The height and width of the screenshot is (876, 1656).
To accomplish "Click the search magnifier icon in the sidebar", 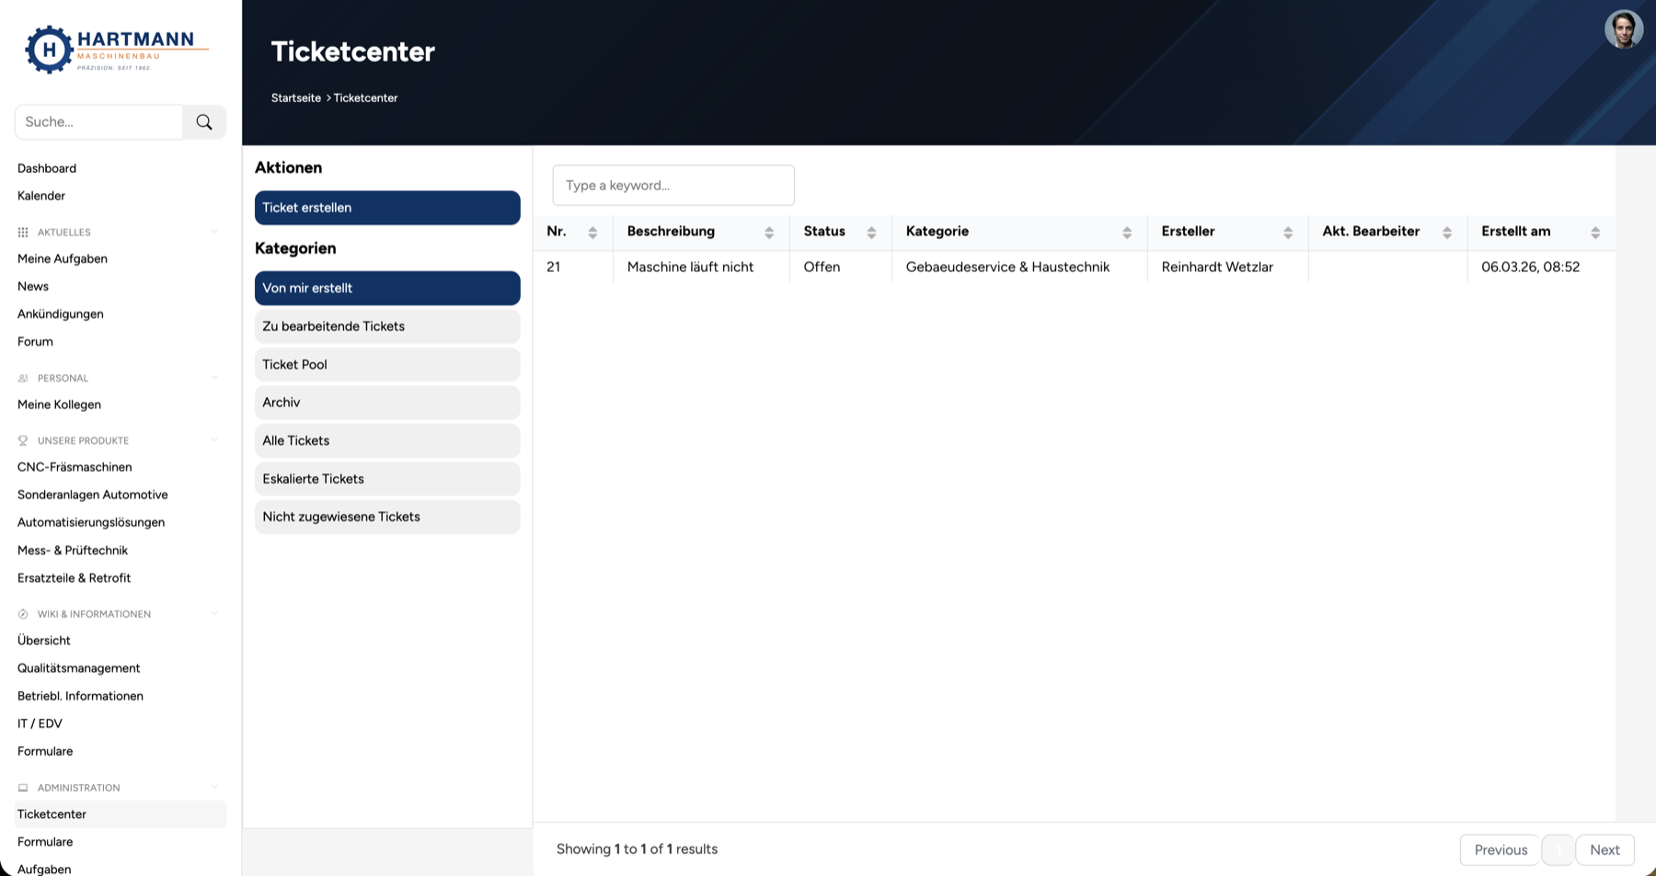I will [x=203, y=121].
